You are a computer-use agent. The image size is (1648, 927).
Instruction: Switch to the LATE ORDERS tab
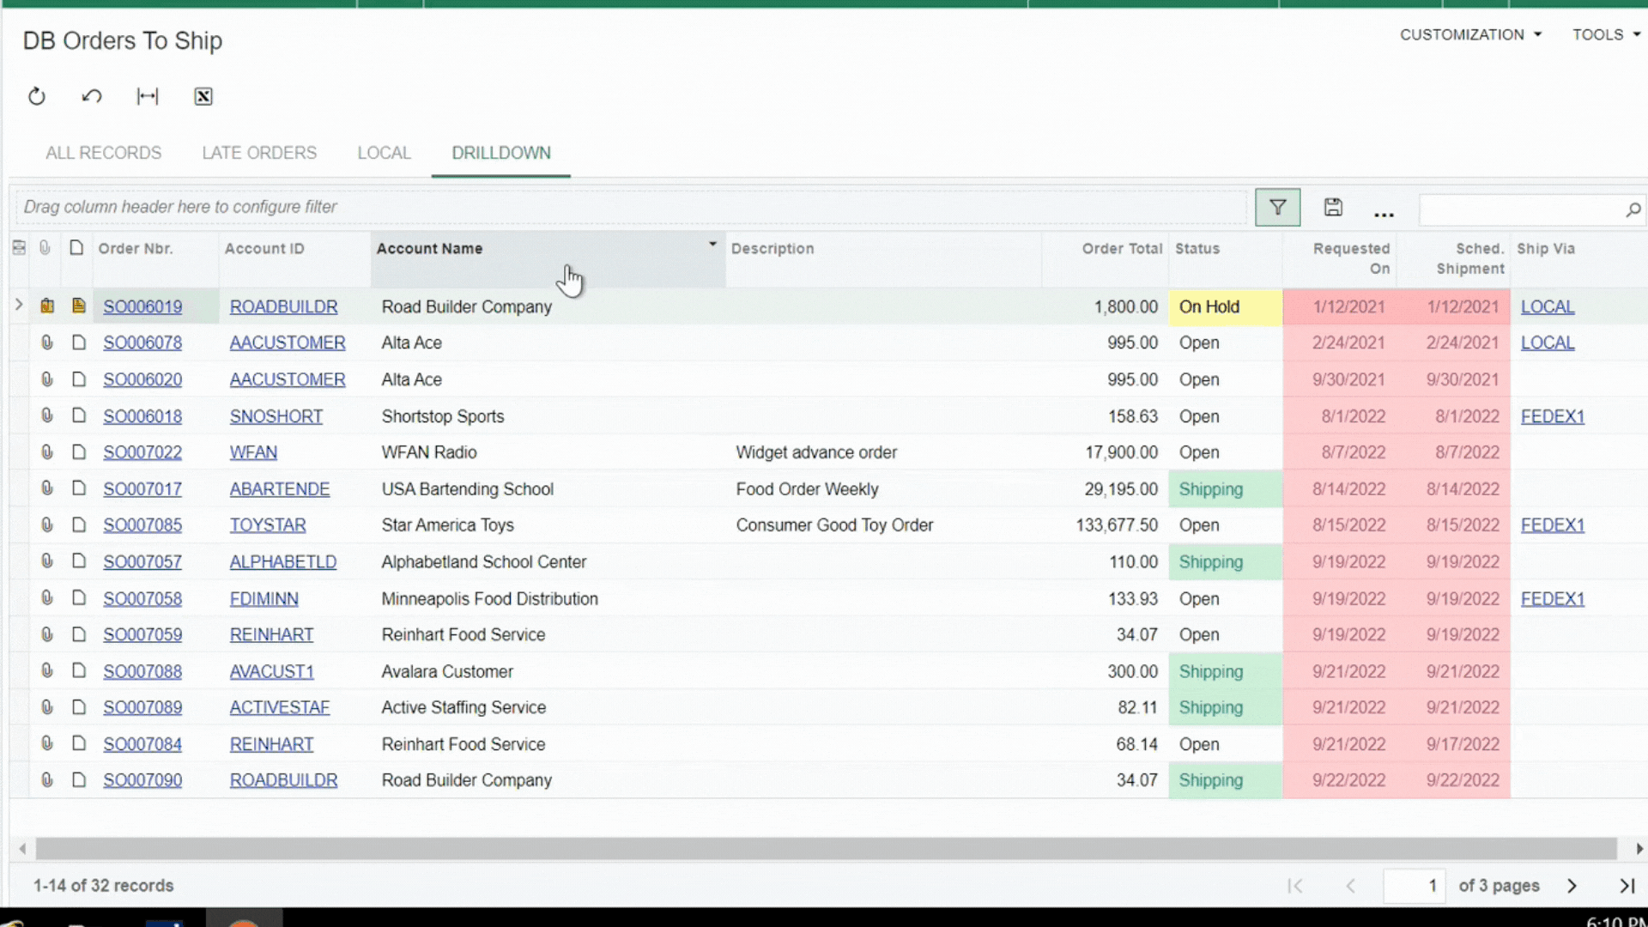point(259,153)
